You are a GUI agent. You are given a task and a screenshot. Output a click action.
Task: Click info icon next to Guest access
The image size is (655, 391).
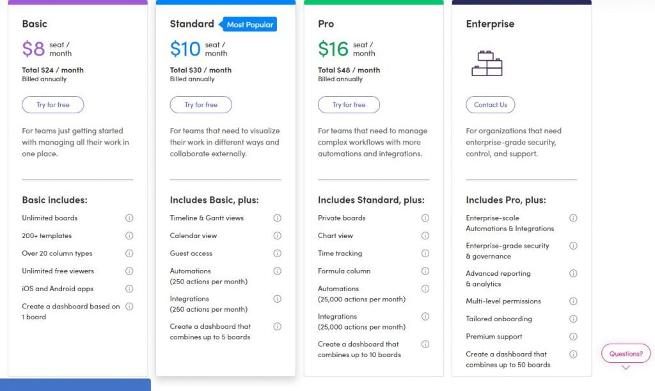point(278,253)
